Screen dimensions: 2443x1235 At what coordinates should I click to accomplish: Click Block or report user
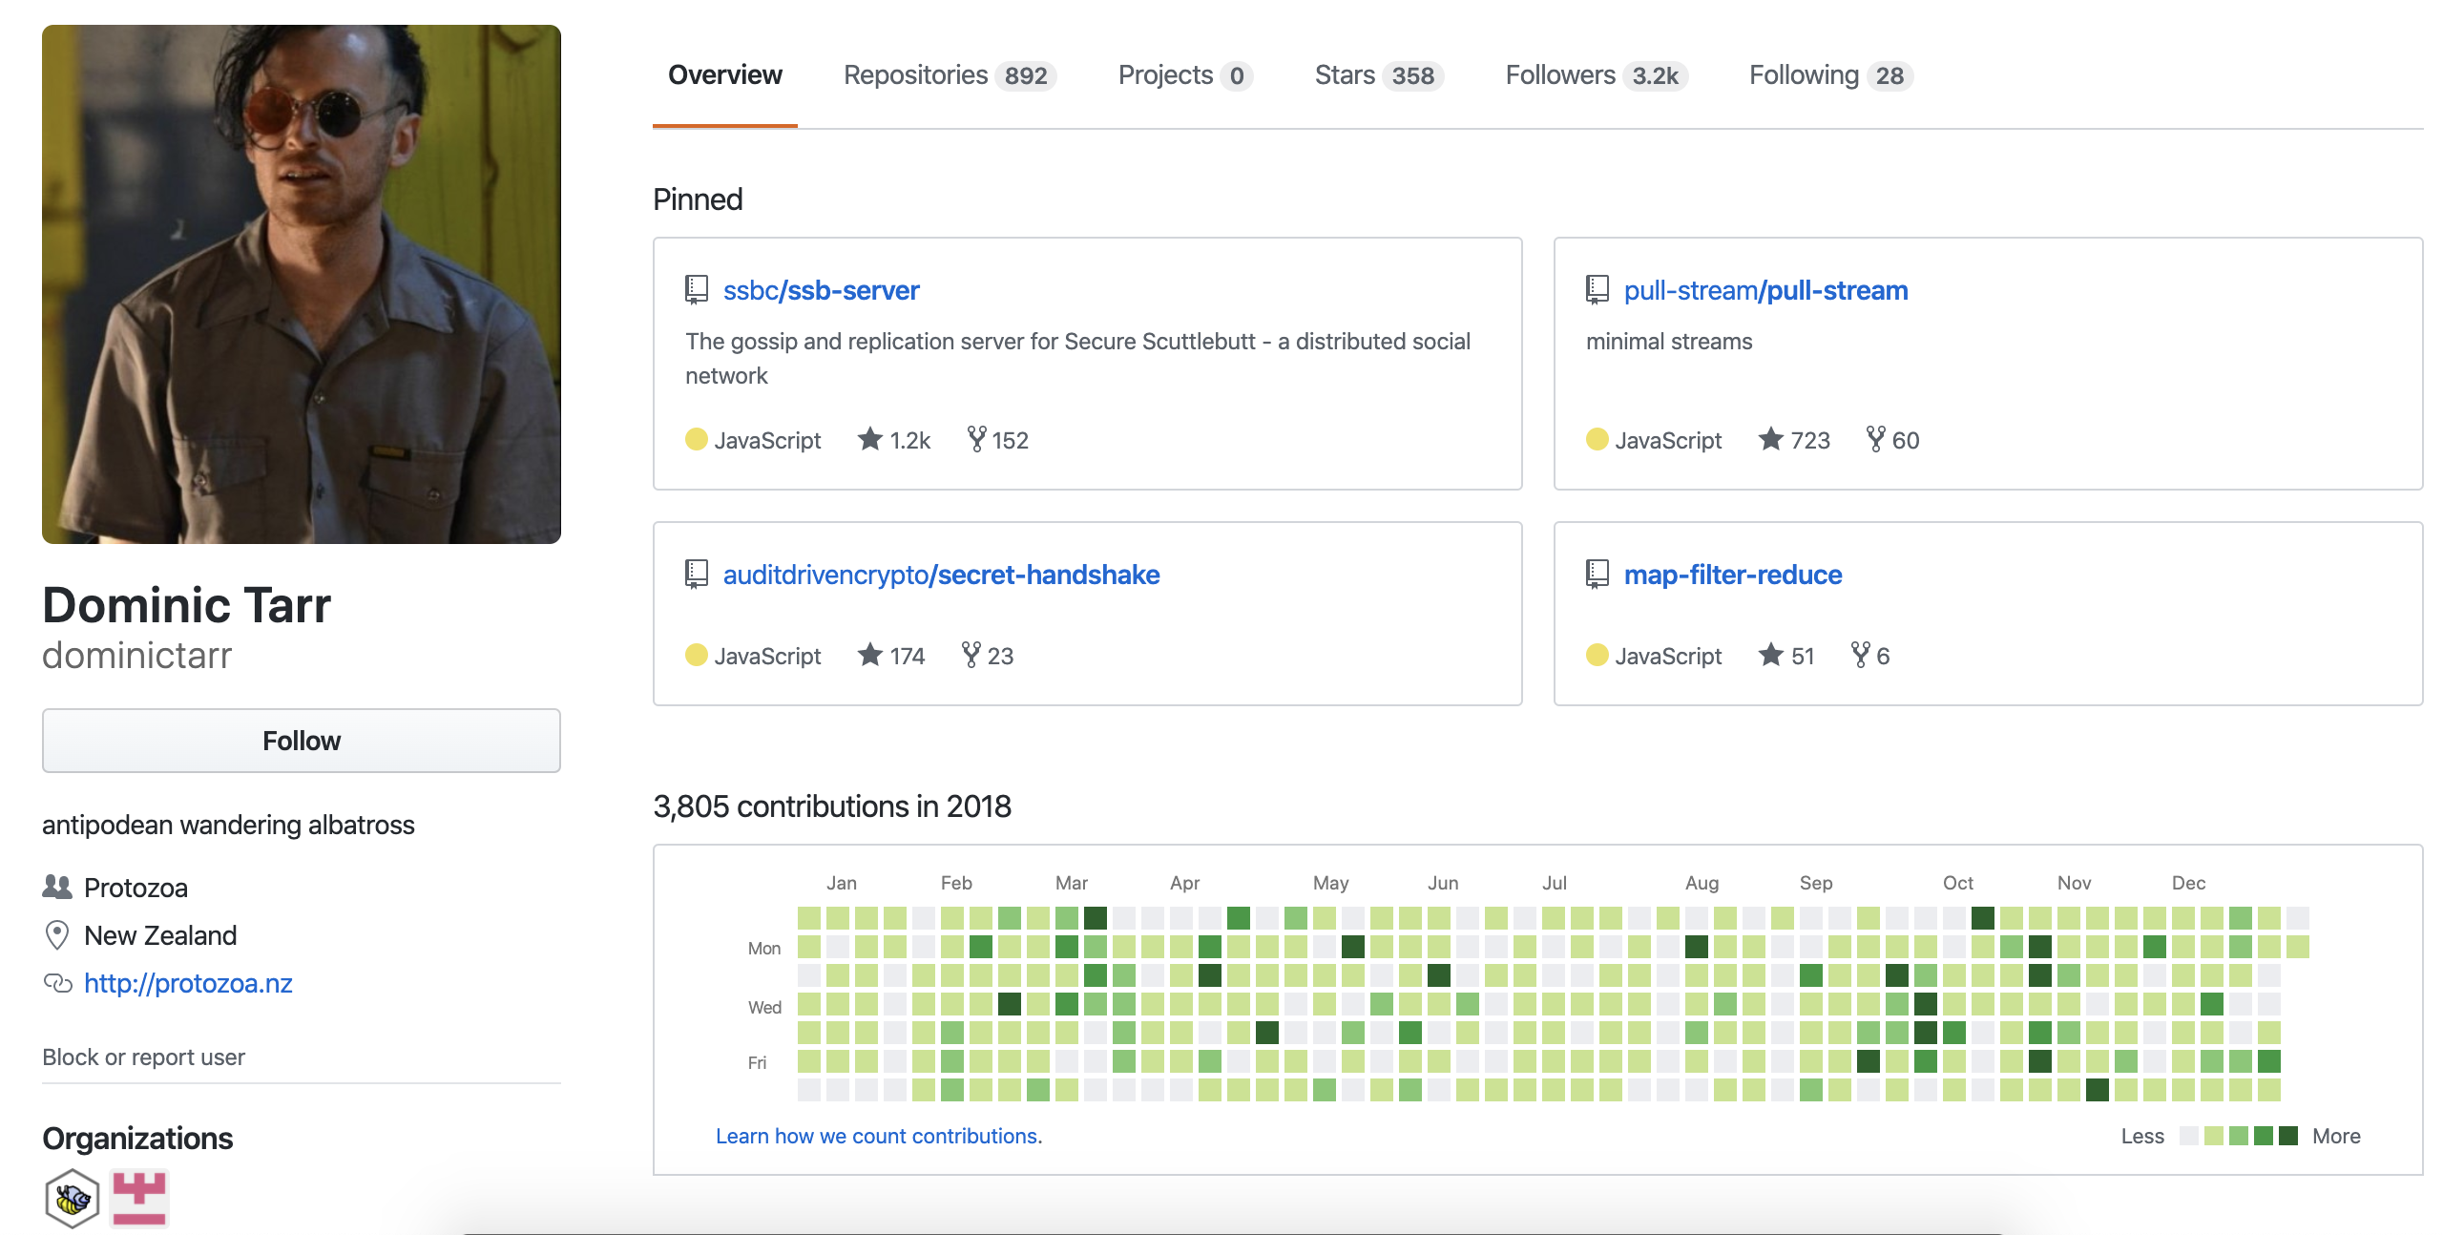coord(143,1057)
